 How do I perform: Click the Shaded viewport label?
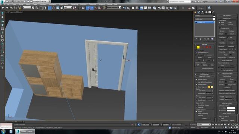pyautogui.click(x=20, y=12)
